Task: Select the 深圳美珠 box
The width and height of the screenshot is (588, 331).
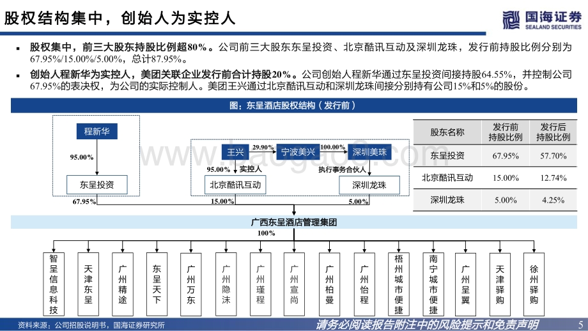Action: tap(369, 152)
